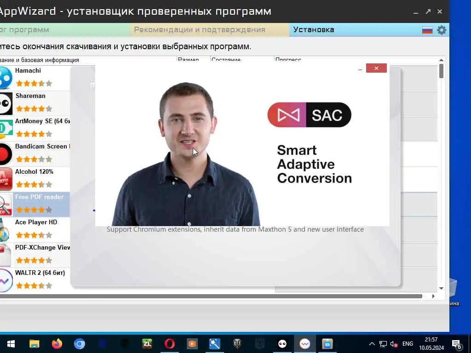Image resolution: width=471 pixels, height=353 pixels.
Task: Open the orange box store taskbar icon
Action: click(x=327, y=344)
